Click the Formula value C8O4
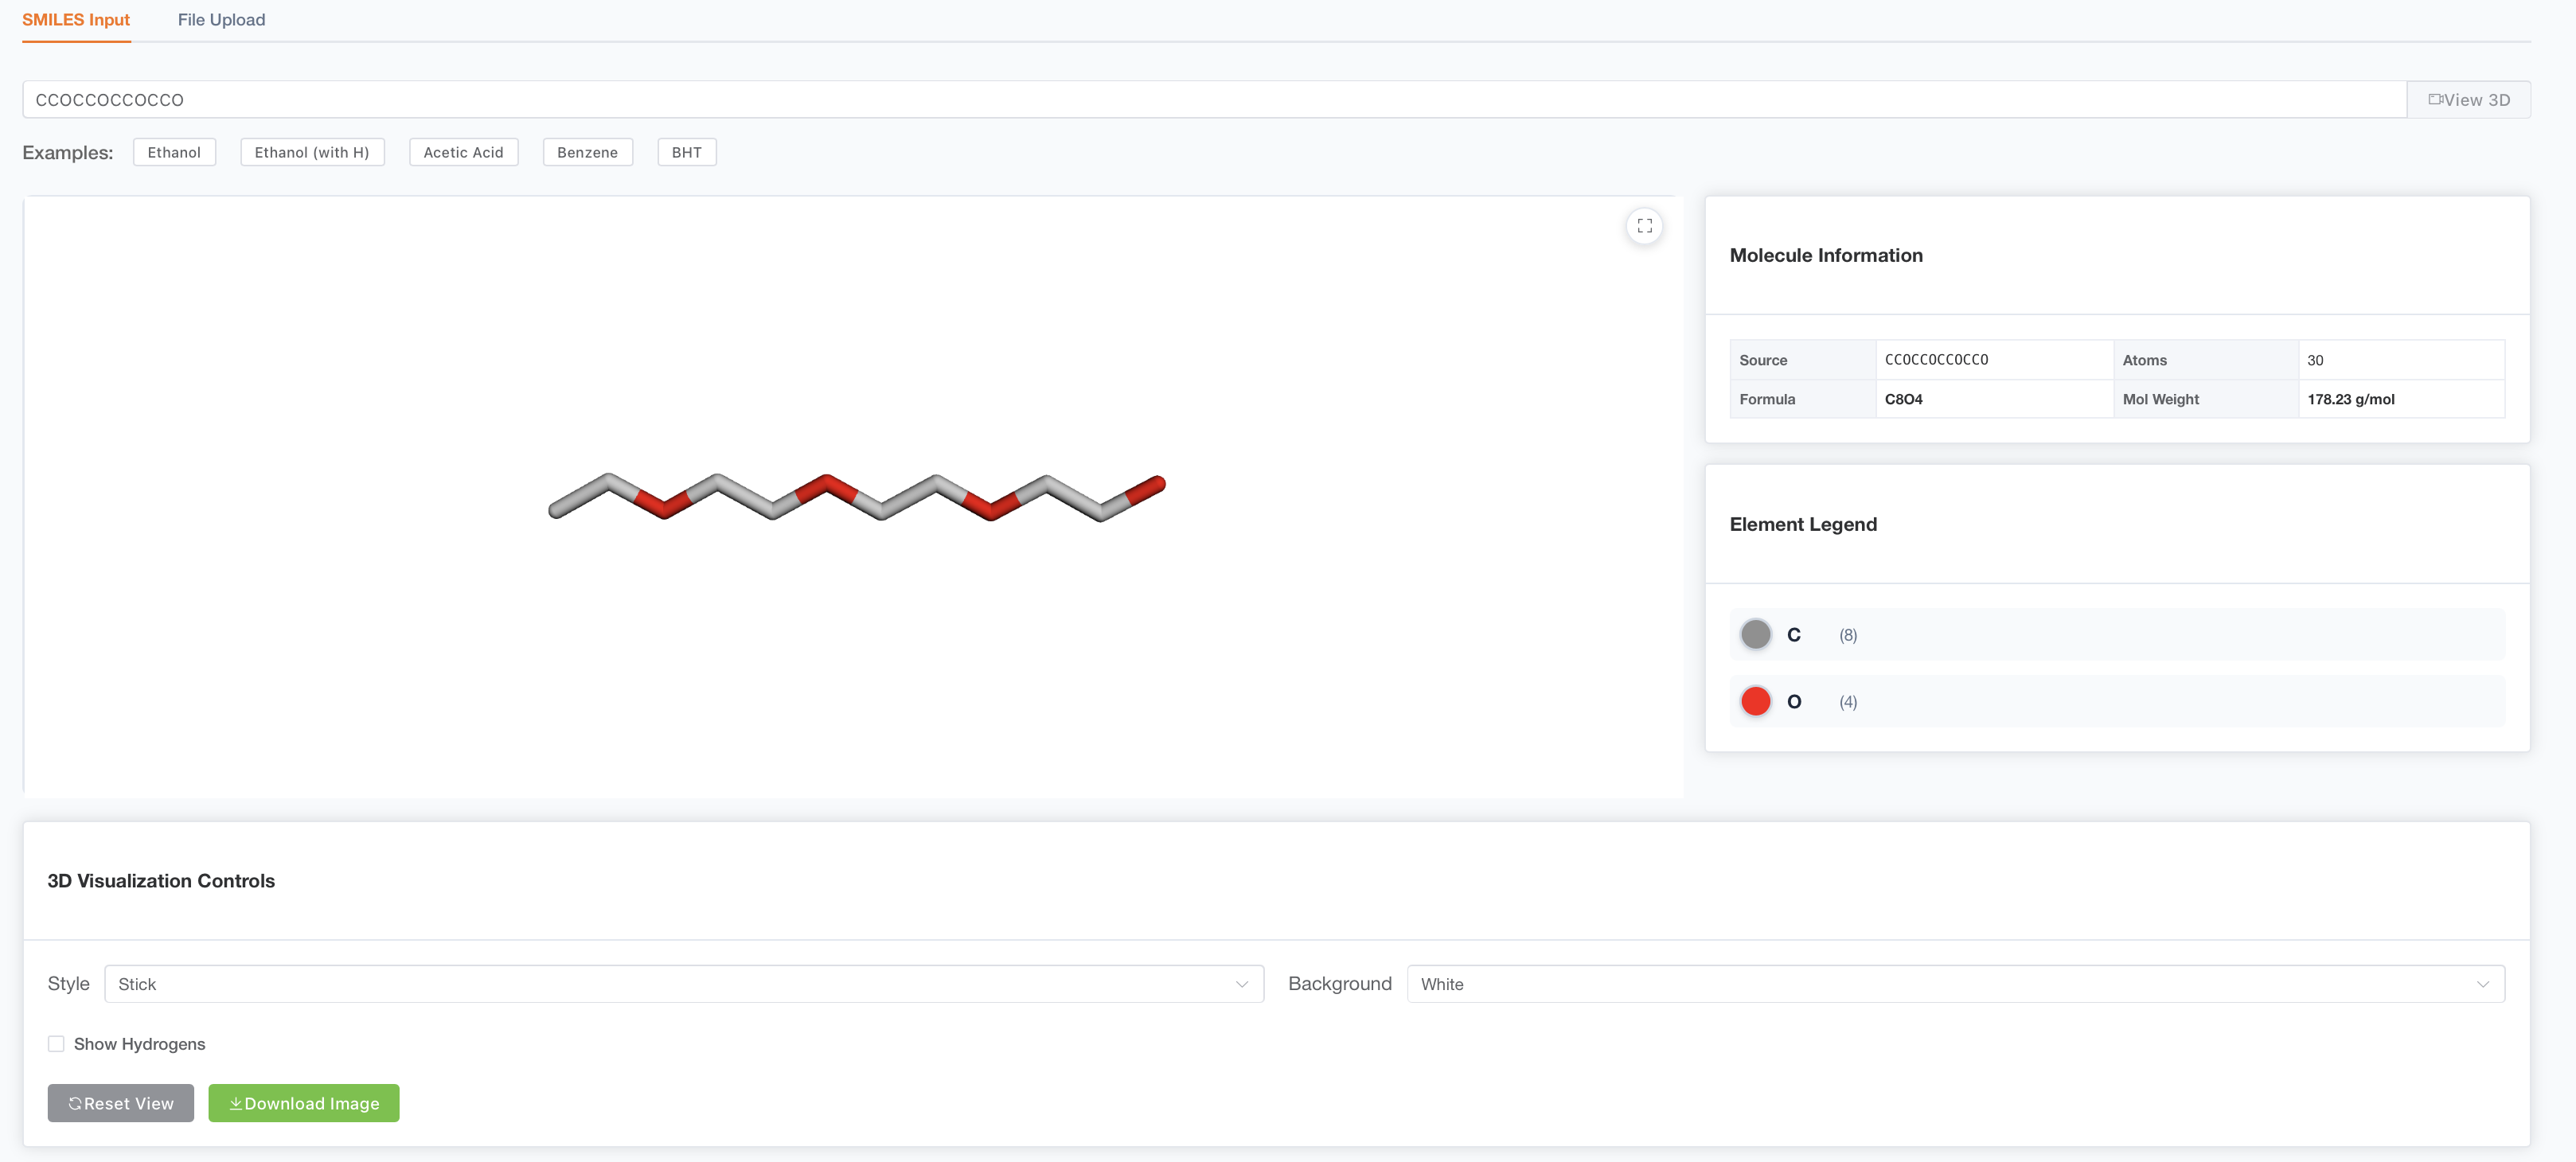The image size is (2576, 1162). pyautogui.click(x=1903, y=399)
